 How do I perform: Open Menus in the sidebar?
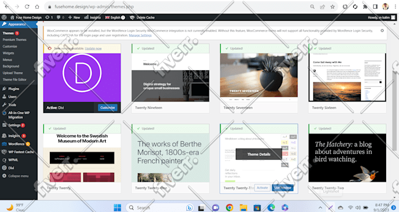(x=8, y=59)
